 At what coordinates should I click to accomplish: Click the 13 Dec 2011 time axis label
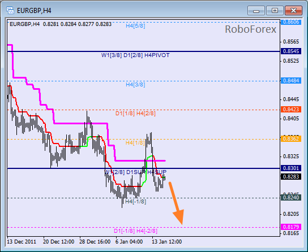tap(22, 242)
